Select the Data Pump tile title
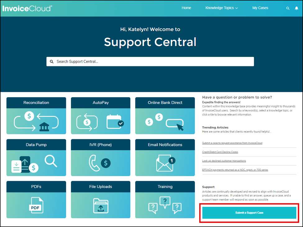Viewport: 303px width, 227px height. click(36, 145)
